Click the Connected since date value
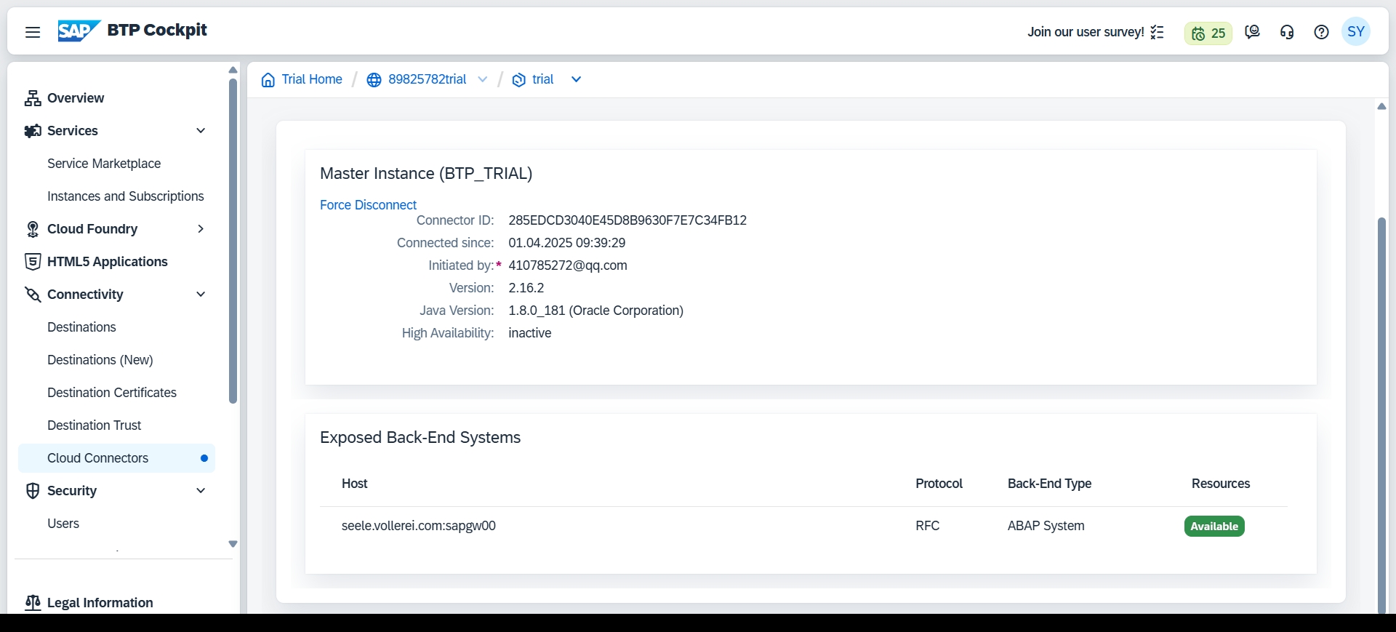Image resolution: width=1396 pixels, height=632 pixels. (x=566, y=243)
